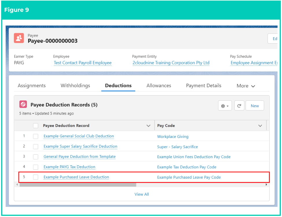Check the Example Purchased Leave Deduction row
The image size is (282, 217).
pyautogui.click(x=36, y=177)
